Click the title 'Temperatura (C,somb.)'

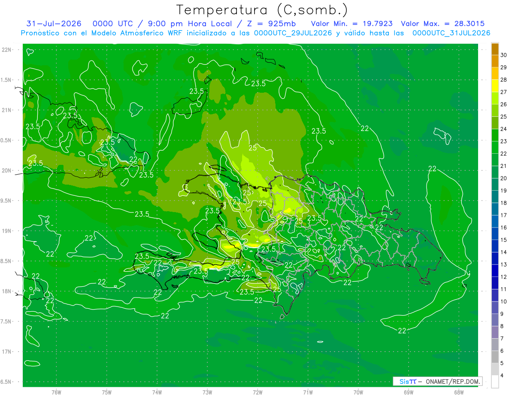pos(262,10)
